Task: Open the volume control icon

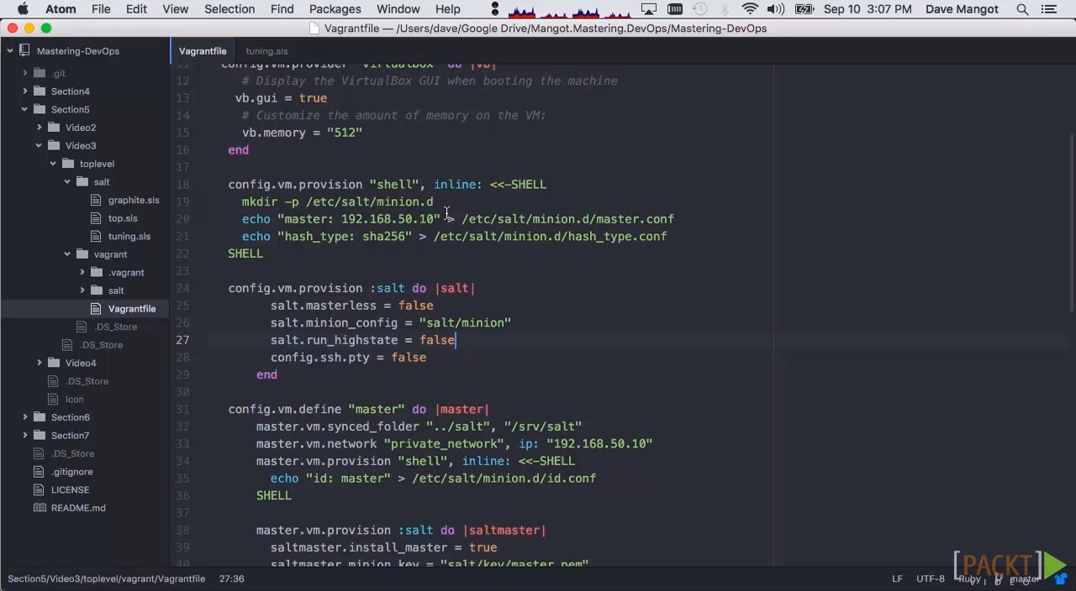Action: pos(776,9)
